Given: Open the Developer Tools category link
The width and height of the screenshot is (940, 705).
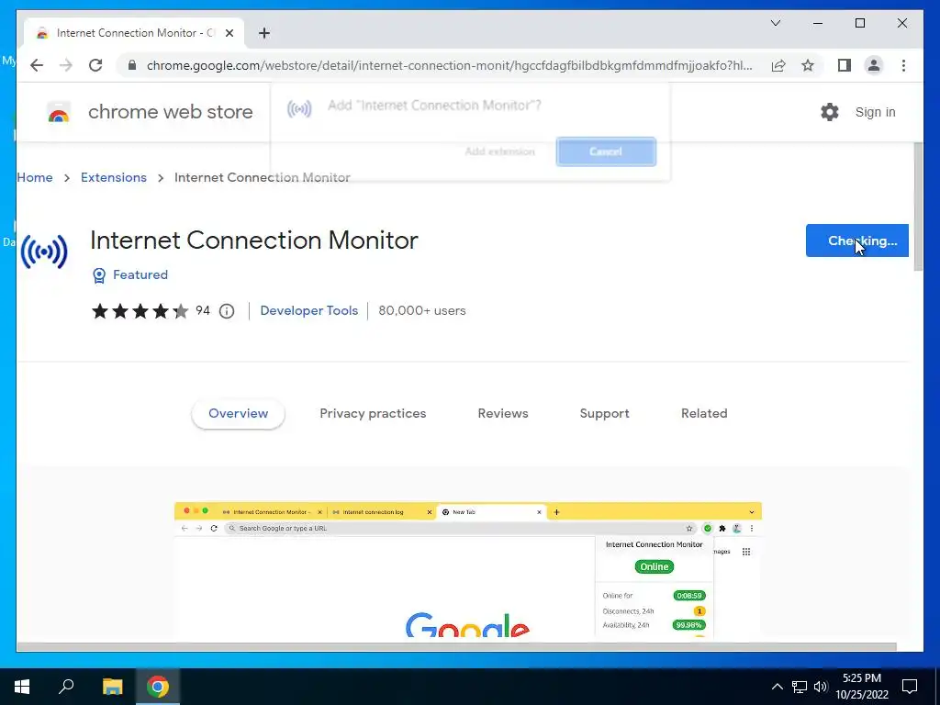Looking at the screenshot, I should pyautogui.click(x=308, y=310).
